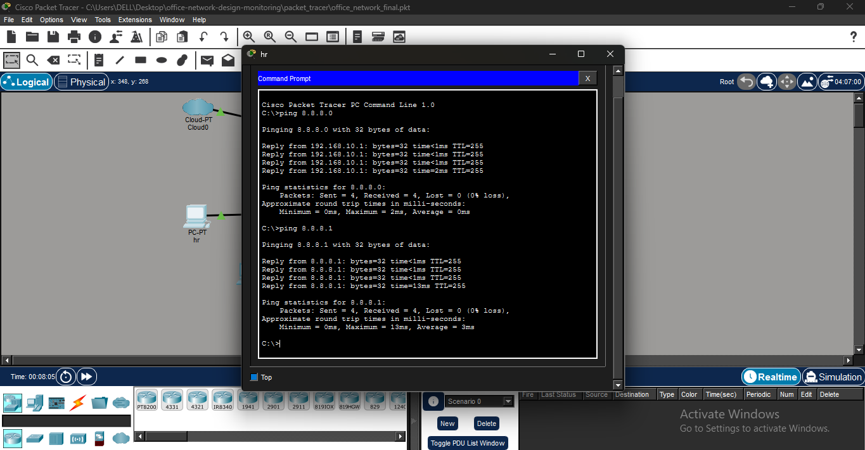865x450 pixels.
Task: Pick the 4331 router model
Action: click(172, 401)
